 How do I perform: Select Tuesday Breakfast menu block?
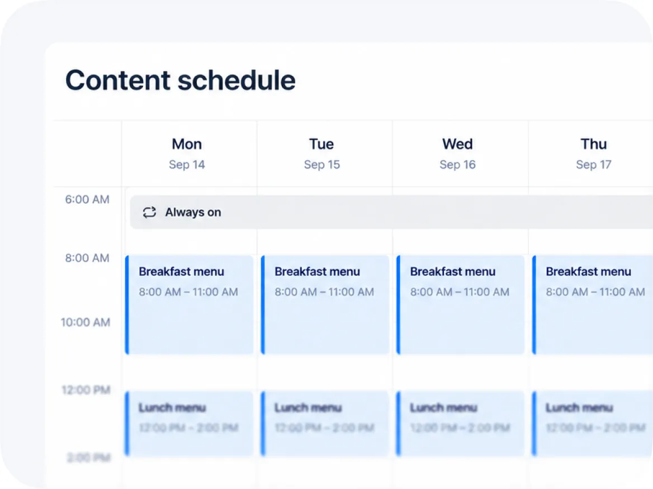tap(325, 305)
